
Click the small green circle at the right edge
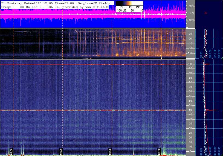222,58
